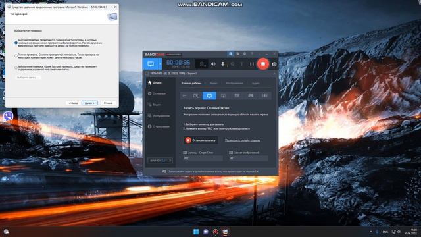Open О программе in Bandicam sidebar
Image resolution: width=421 pixels, height=237 pixels.
159,126
